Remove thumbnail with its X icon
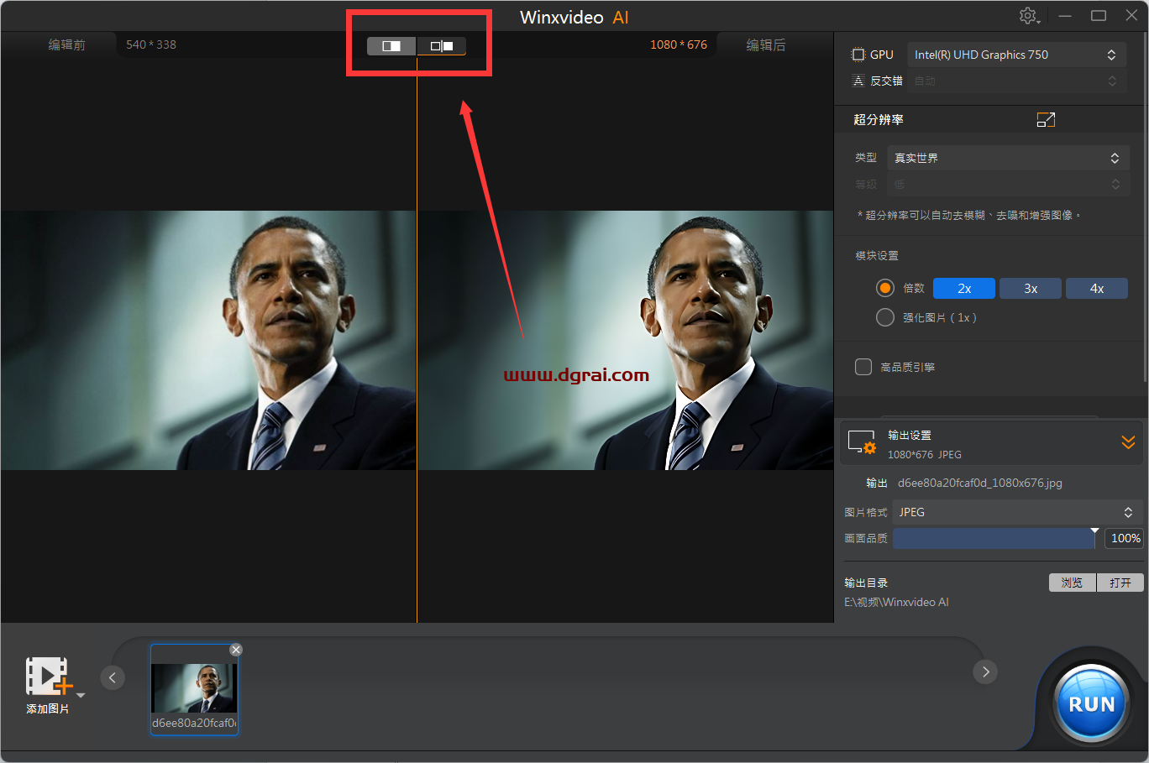The width and height of the screenshot is (1149, 763). pyautogui.click(x=236, y=650)
